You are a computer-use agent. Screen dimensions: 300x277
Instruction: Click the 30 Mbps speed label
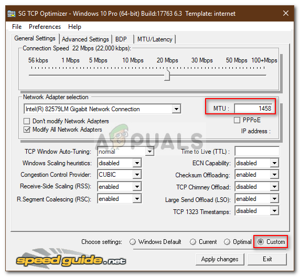coord(202,60)
